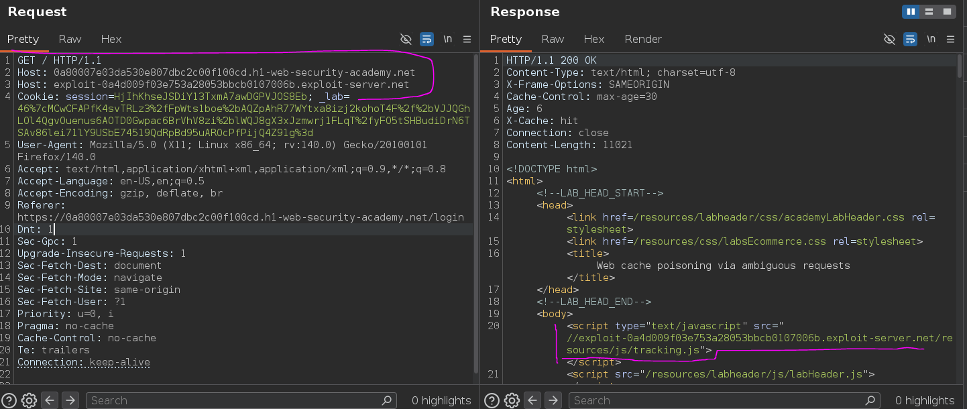967x409 pixels.
Task: Open search settings gear below Response panel
Action: pyautogui.click(x=512, y=400)
